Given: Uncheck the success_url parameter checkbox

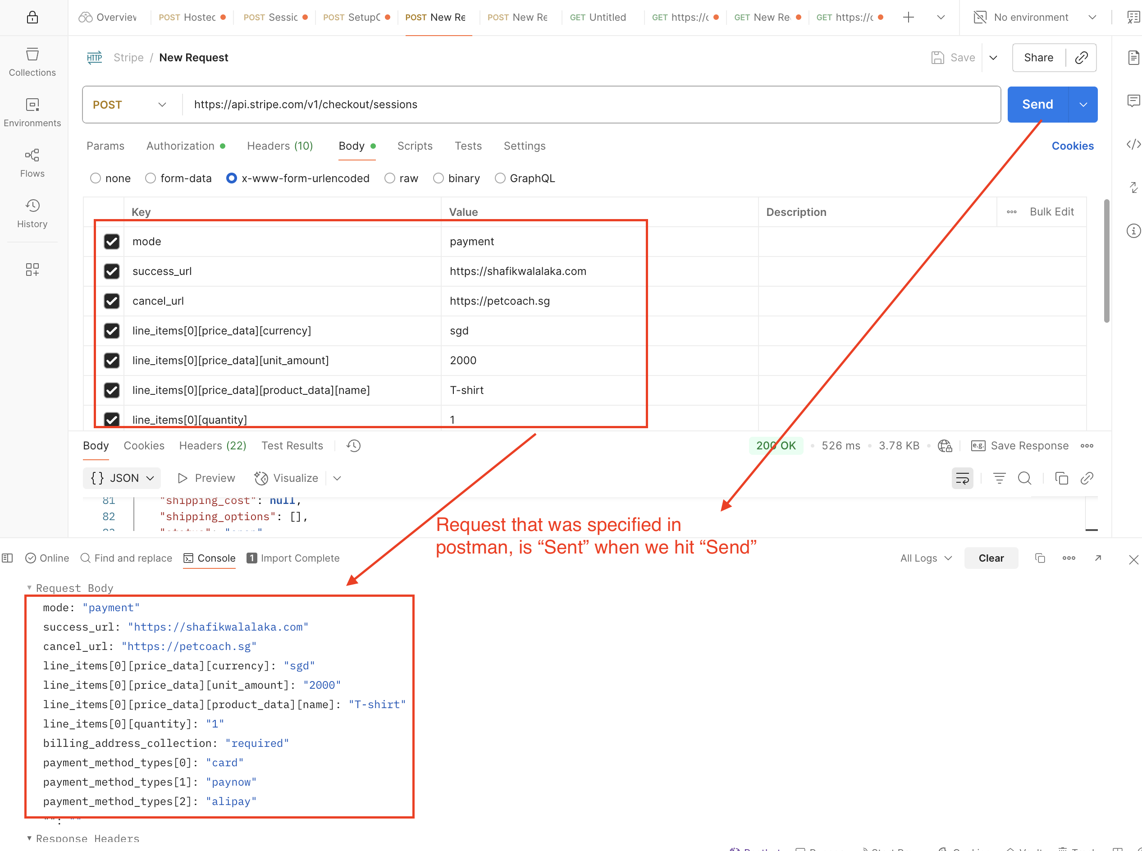Looking at the screenshot, I should point(112,271).
